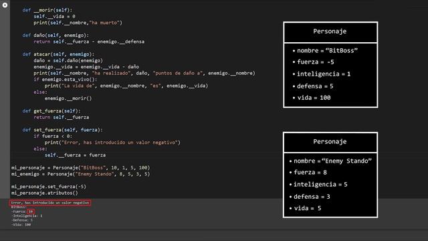Click the print 'Error, has introducido' code line

[112, 143]
